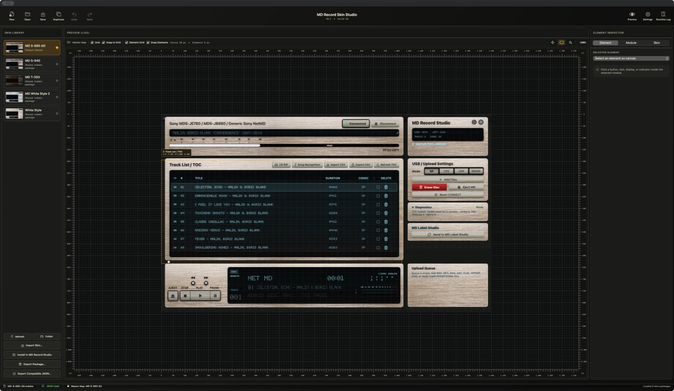This screenshot has height=391, width=674.
Task: Click the zoom magnifier icon above the canvas
Action: point(571,43)
